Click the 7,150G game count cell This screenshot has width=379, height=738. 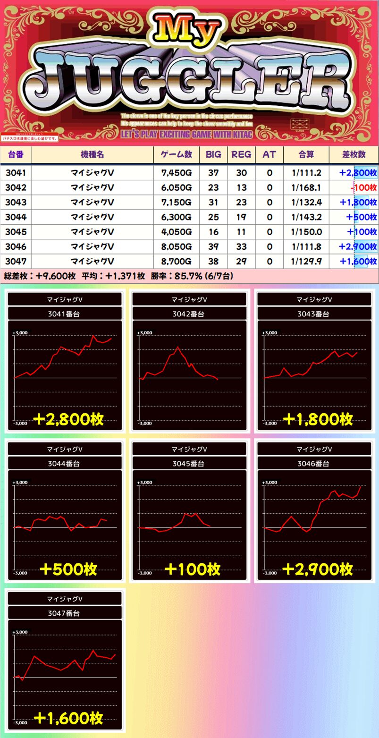click(177, 202)
